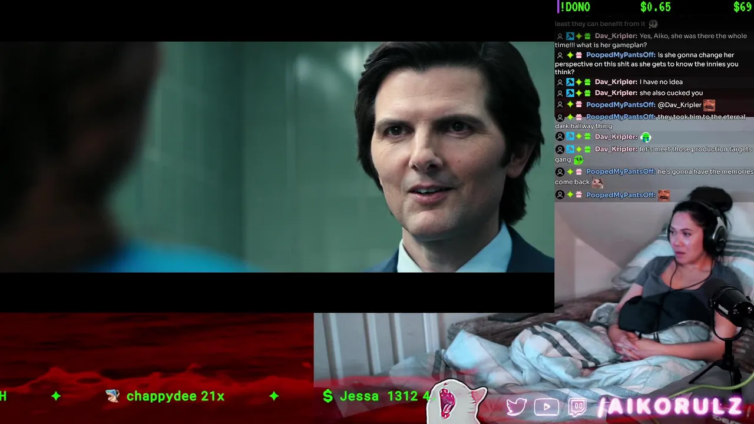Click the face emote after @Dav_Kripler

click(709, 105)
